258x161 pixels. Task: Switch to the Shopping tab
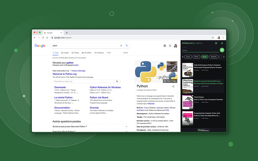[x=99, y=53]
